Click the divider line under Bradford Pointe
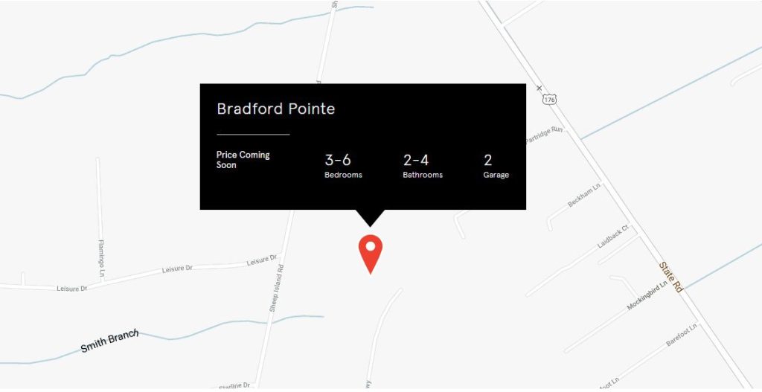The image size is (762, 392). click(x=253, y=135)
